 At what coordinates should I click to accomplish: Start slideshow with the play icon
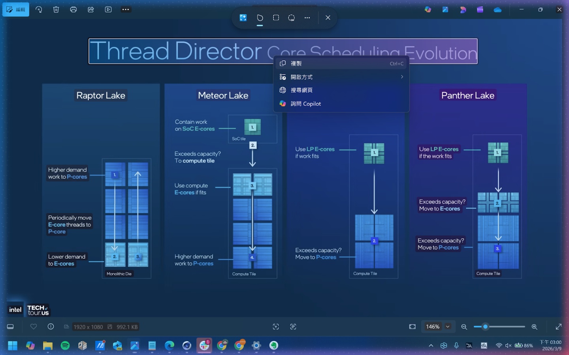pos(108,9)
